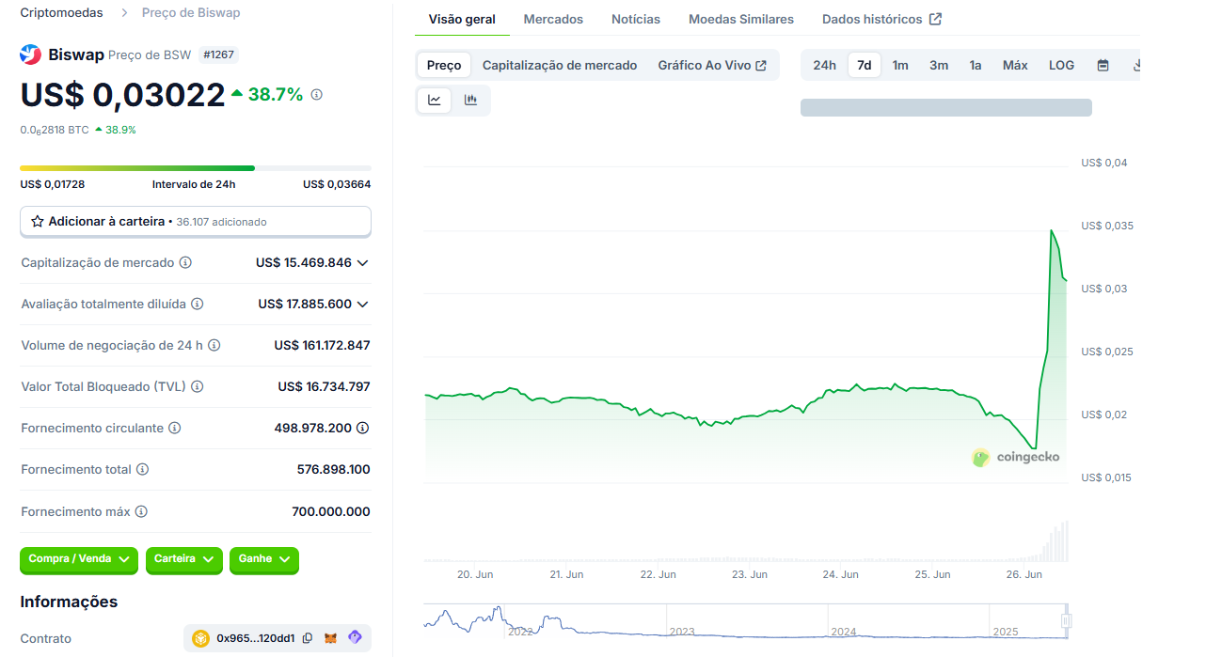This screenshot has height=657, width=1206.
Task: Show info for Fornecimento máx
Action: 141,511
